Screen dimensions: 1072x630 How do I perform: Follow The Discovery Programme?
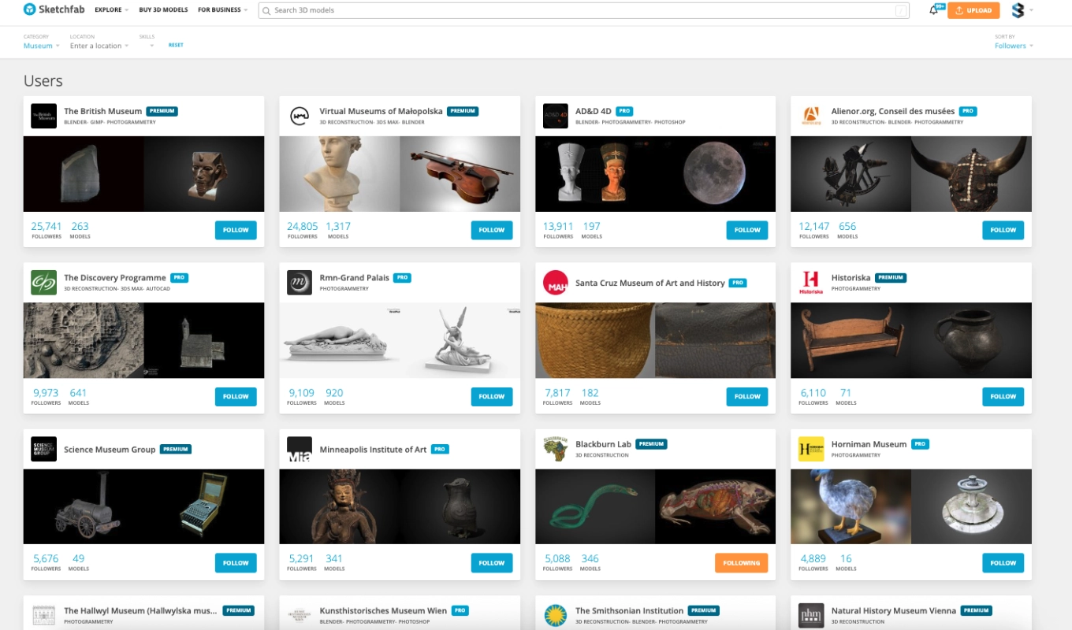[236, 396]
